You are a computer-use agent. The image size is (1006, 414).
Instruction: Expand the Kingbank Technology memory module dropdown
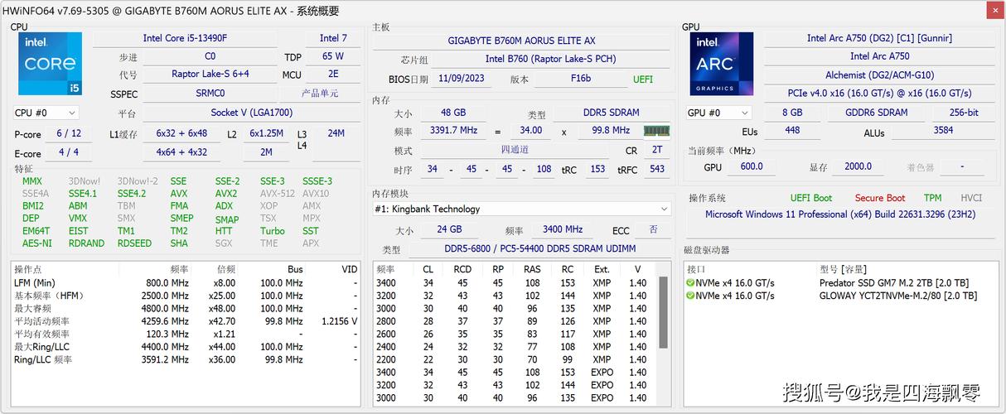click(x=520, y=209)
